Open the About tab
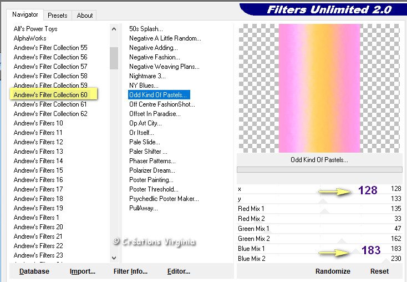Viewport: 407px width, 282px height. pyautogui.click(x=85, y=16)
